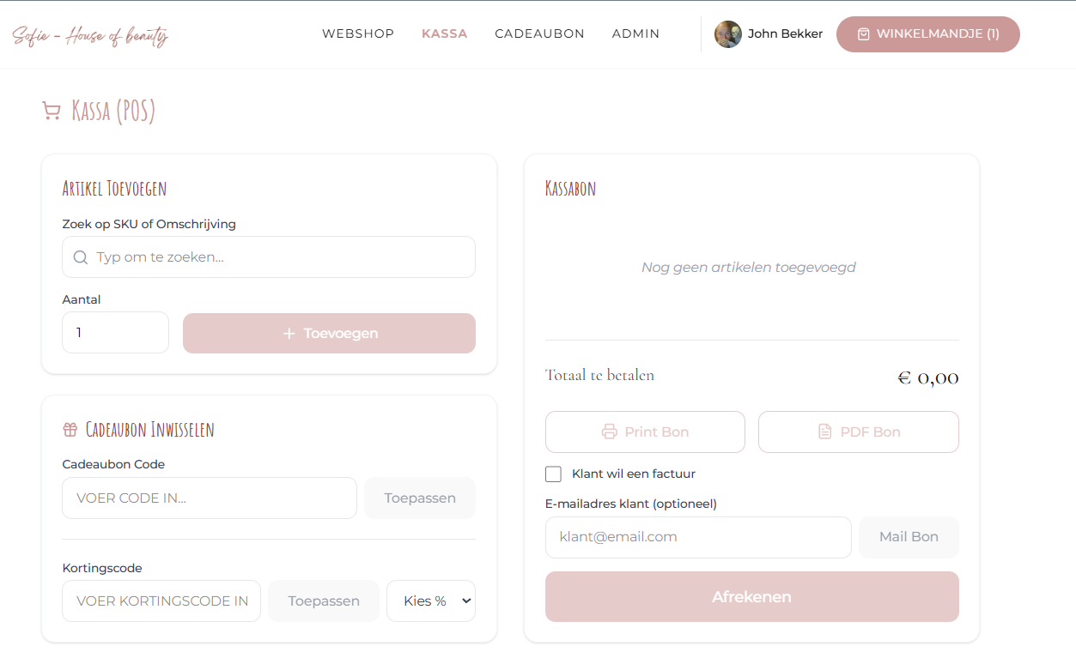Viewport: 1076px width, 658px height.
Task: Click Toepassen next to the Cadeaubon code
Action: (420, 498)
